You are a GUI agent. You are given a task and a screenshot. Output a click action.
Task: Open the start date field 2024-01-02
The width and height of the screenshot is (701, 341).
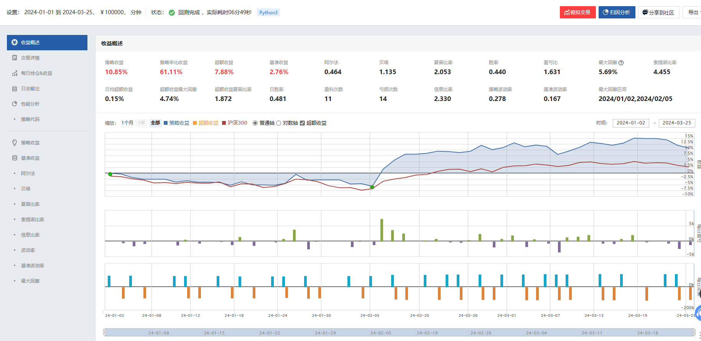pyautogui.click(x=630, y=123)
